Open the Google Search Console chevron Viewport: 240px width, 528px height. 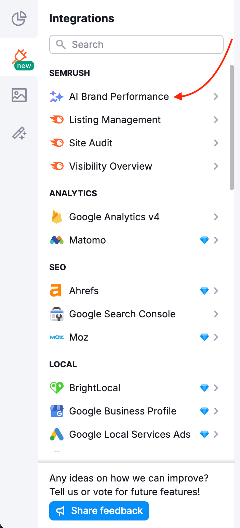tap(216, 314)
